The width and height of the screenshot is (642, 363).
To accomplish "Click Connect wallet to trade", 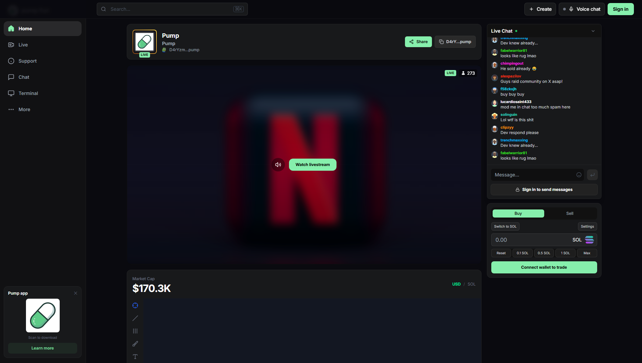I will [544, 267].
